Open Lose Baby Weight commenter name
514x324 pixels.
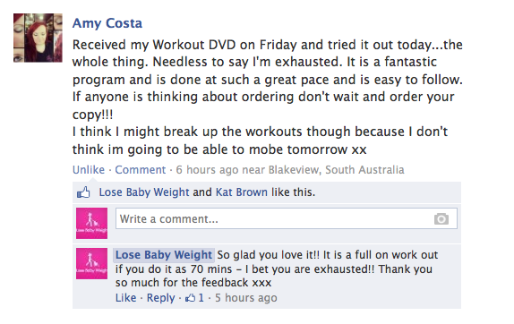[x=164, y=255]
